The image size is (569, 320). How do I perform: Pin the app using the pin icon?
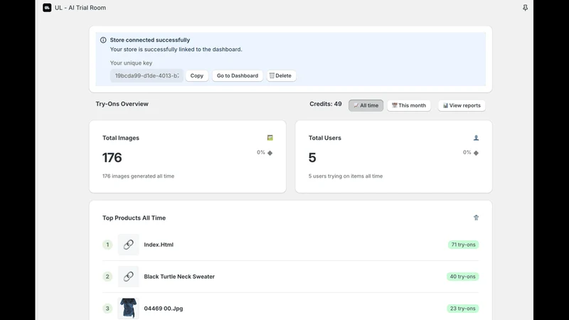tap(525, 8)
